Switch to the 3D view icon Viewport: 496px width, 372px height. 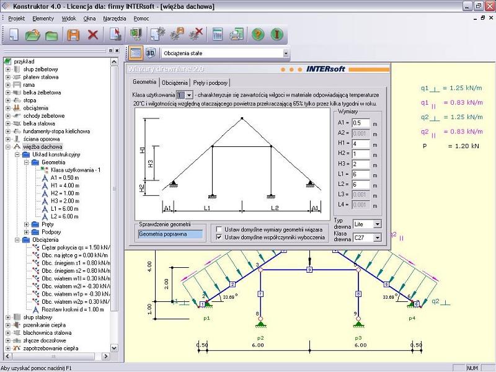coord(150,53)
